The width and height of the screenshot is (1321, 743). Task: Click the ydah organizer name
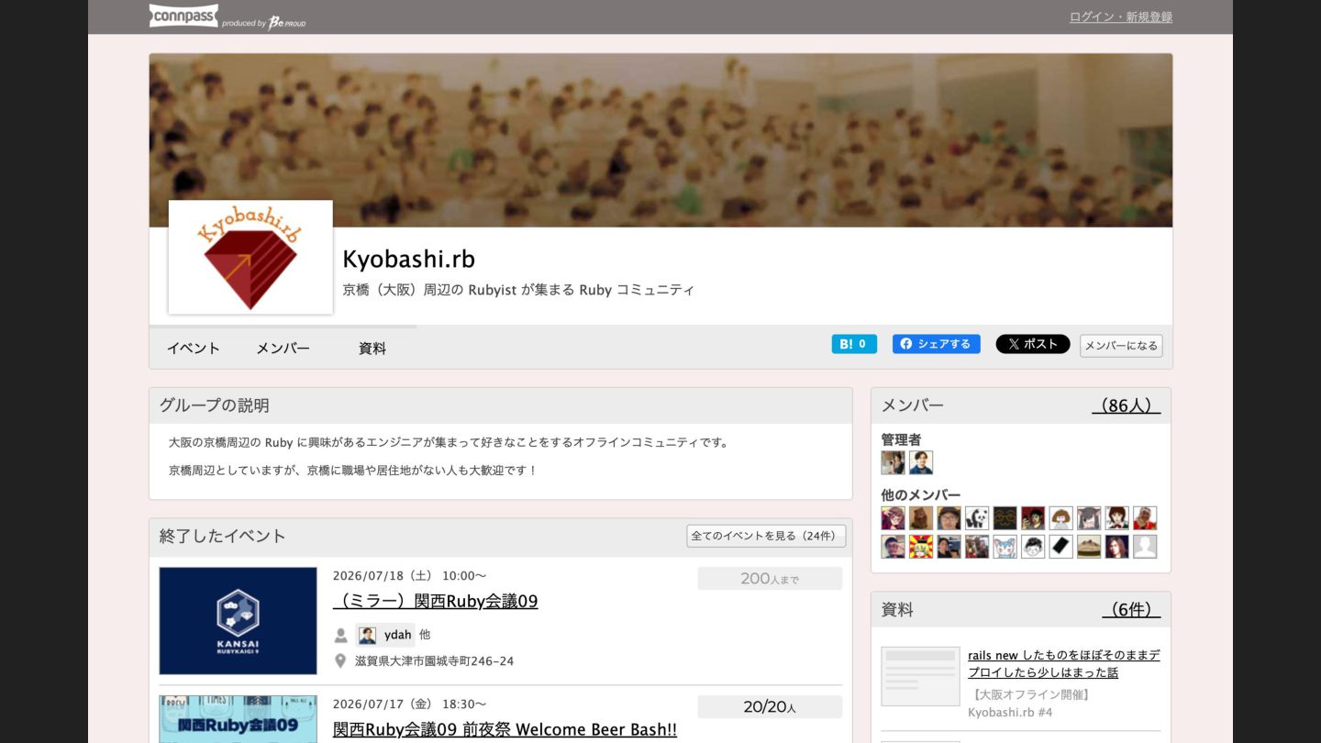[398, 635]
